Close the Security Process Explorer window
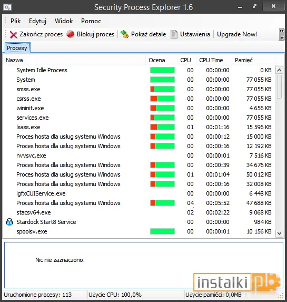The image size is (287, 302). [273, 6]
